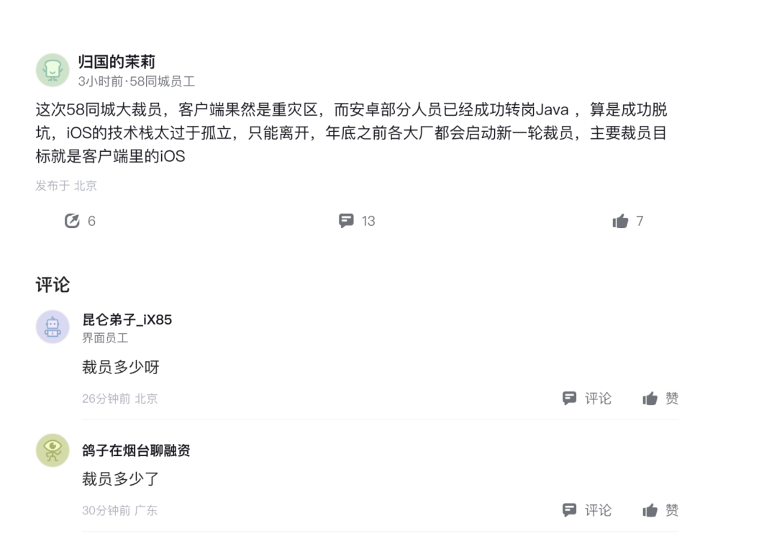Screen dimensions: 777x536
Task: Open the post's comment icon showing 13
Action: pyautogui.click(x=346, y=220)
